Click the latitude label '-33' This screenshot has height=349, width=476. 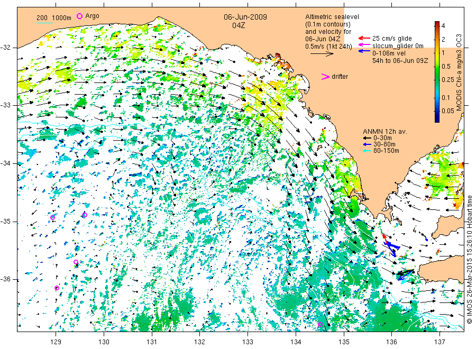coord(5,105)
